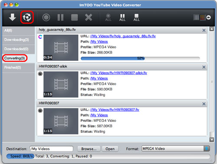This screenshot has height=164, width=217.
Task: Switch to thumbnail view icon
Action: (203, 17)
